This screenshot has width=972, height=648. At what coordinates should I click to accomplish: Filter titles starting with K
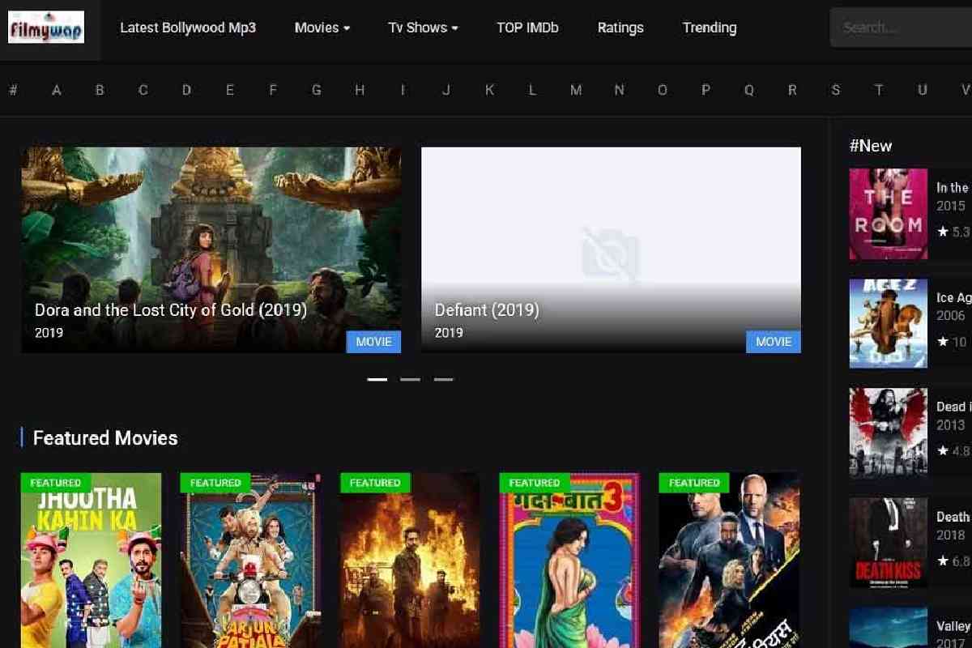pos(489,90)
